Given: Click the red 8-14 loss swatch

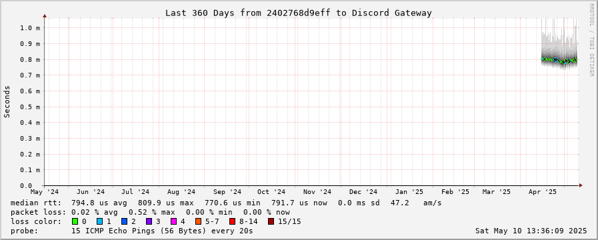Looking at the screenshot, I should coord(232,221).
